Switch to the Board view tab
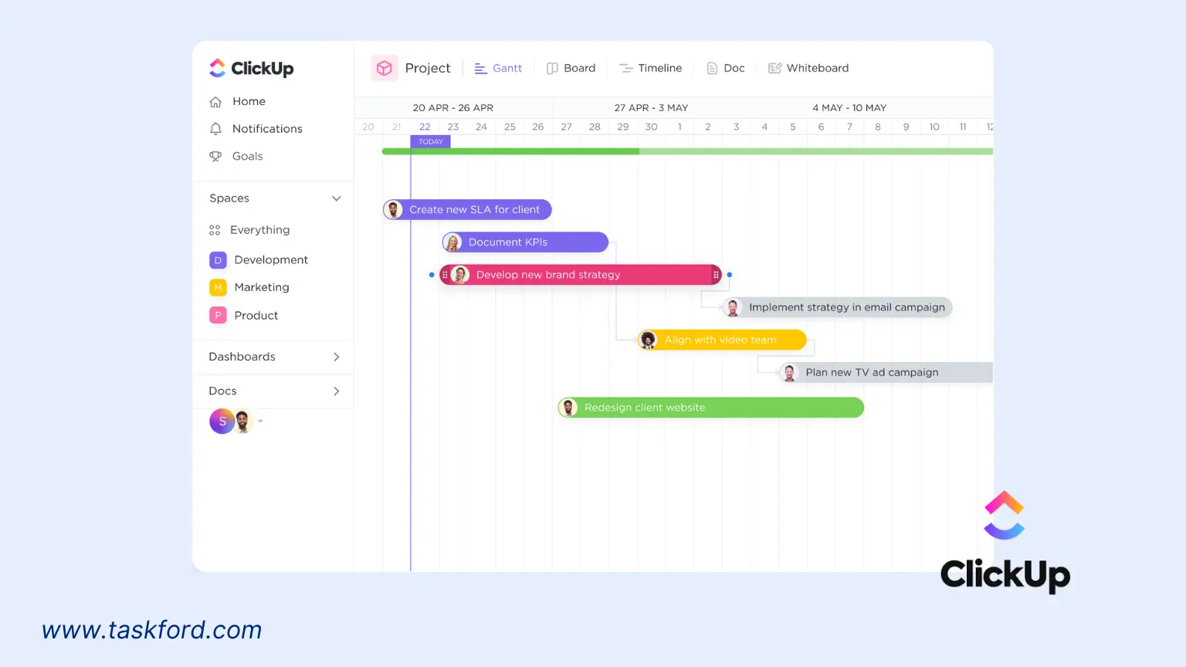This screenshot has height=667, width=1186. (571, 68)
